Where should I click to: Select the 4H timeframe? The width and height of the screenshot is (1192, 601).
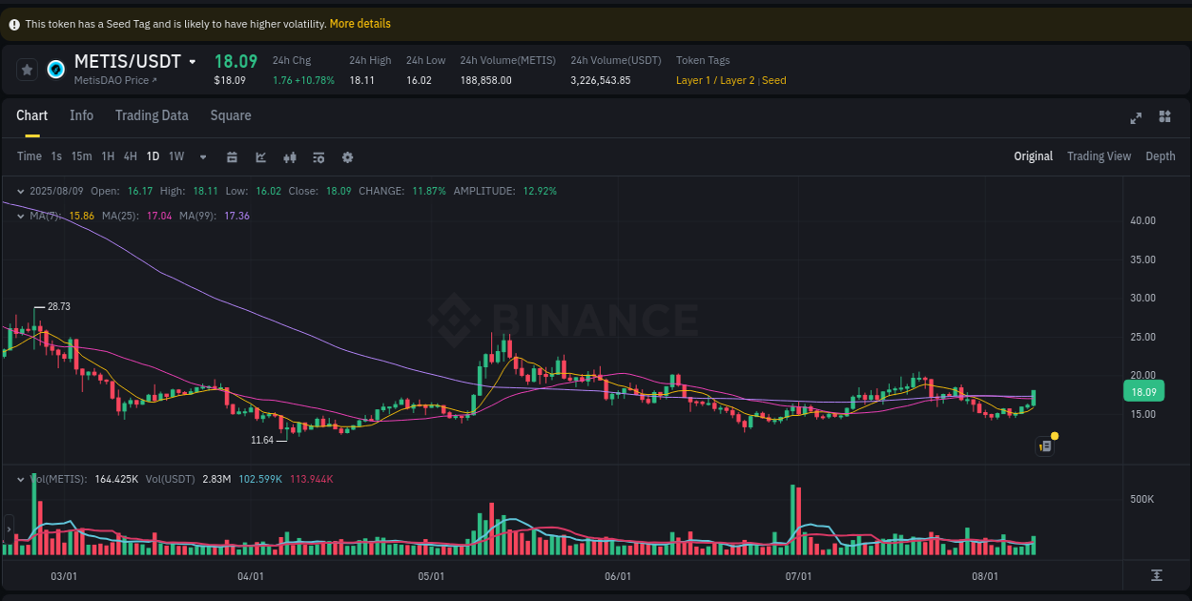(x=130, y=156)
